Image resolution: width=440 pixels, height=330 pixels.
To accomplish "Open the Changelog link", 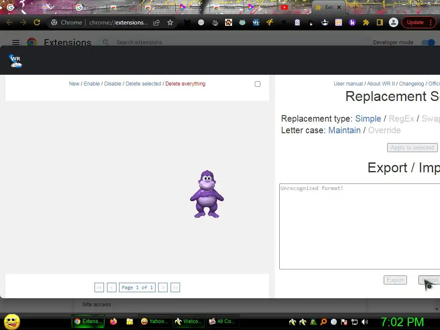I will [x=411, y=84].
